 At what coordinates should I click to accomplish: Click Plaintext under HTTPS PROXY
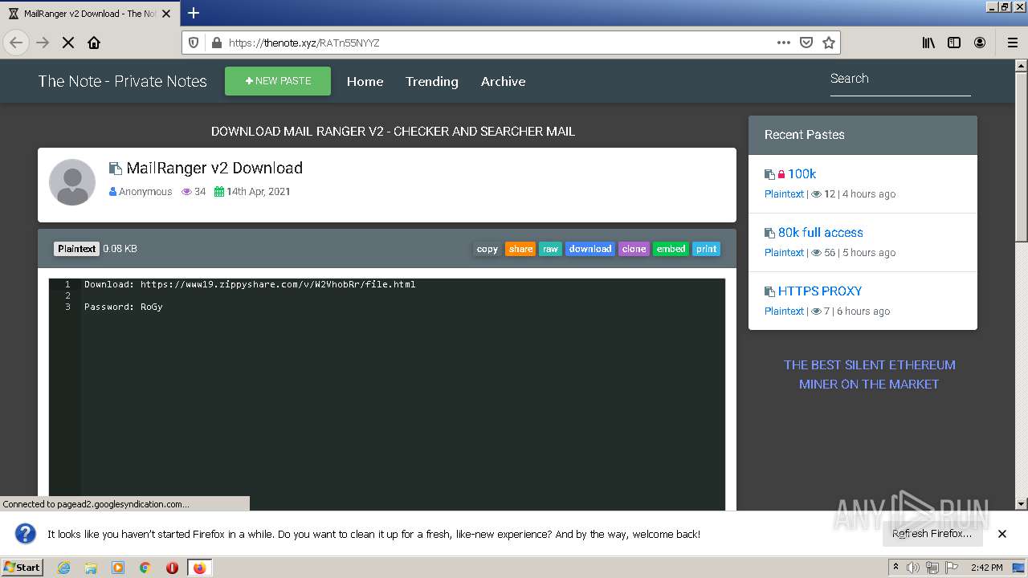(784, 311)
